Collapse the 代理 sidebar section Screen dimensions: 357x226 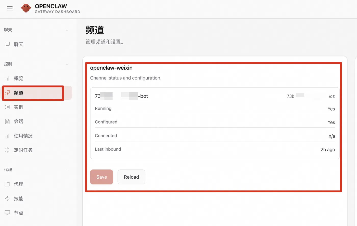pos(67,170)
